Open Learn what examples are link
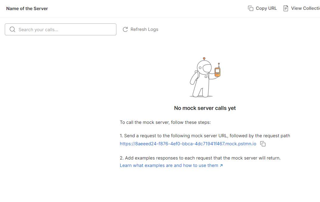The image size is (320, 202). coord(169,165)
